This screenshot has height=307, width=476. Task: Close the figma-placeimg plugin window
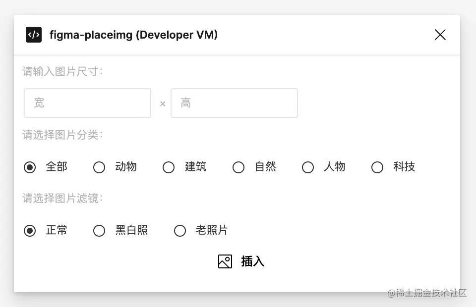point(440,35)
